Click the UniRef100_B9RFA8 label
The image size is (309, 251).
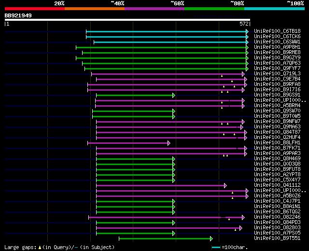[277, 84]
